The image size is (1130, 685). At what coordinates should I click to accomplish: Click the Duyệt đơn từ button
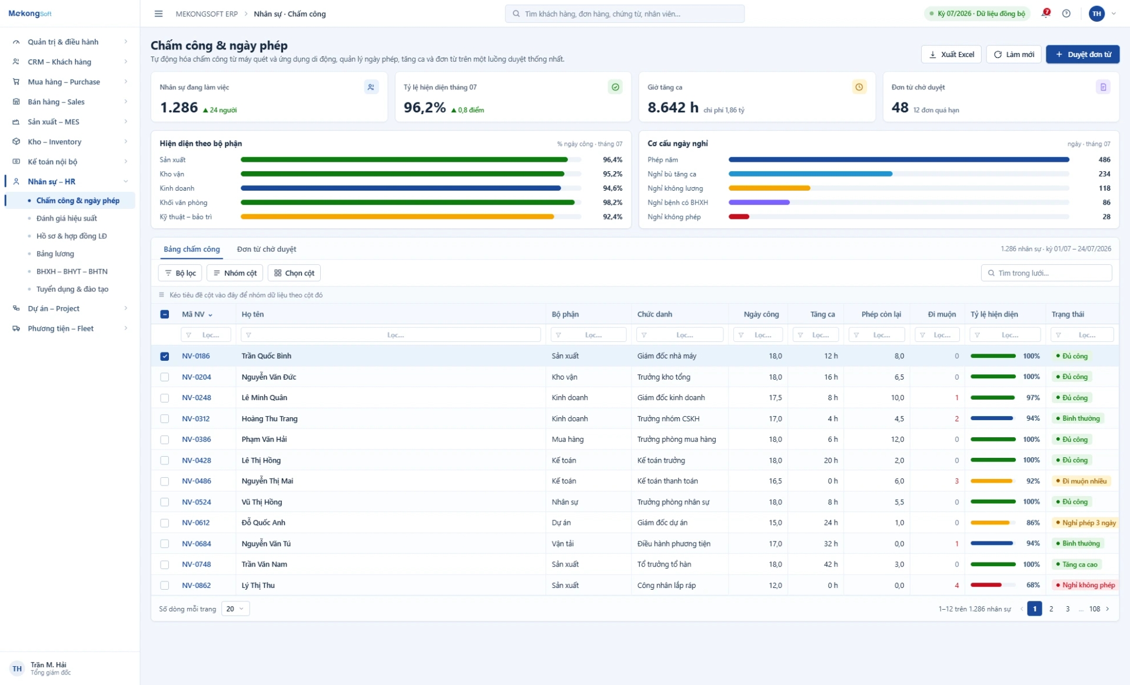click(x=1083, y=54)
